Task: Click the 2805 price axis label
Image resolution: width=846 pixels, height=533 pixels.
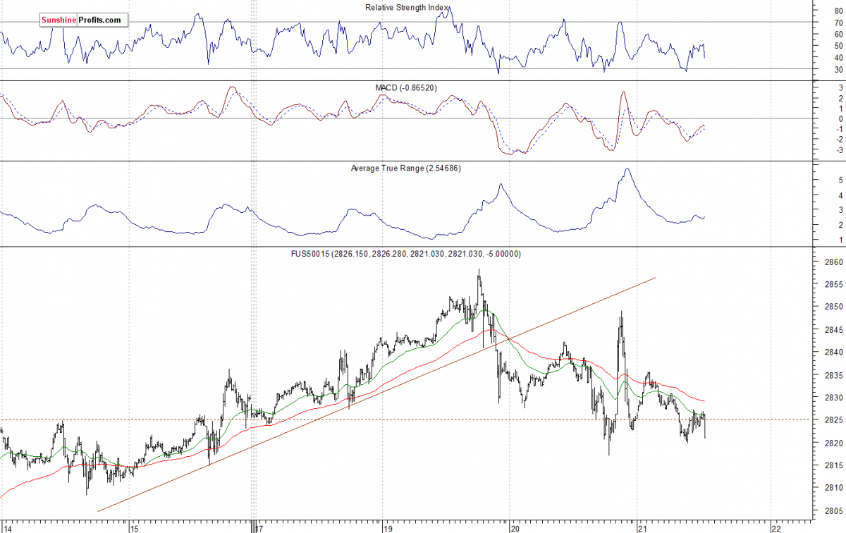Action: pyautogui.click(x=833, y=510)
